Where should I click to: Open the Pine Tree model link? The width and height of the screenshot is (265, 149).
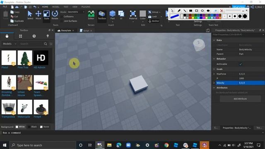(x=23, y=67)
